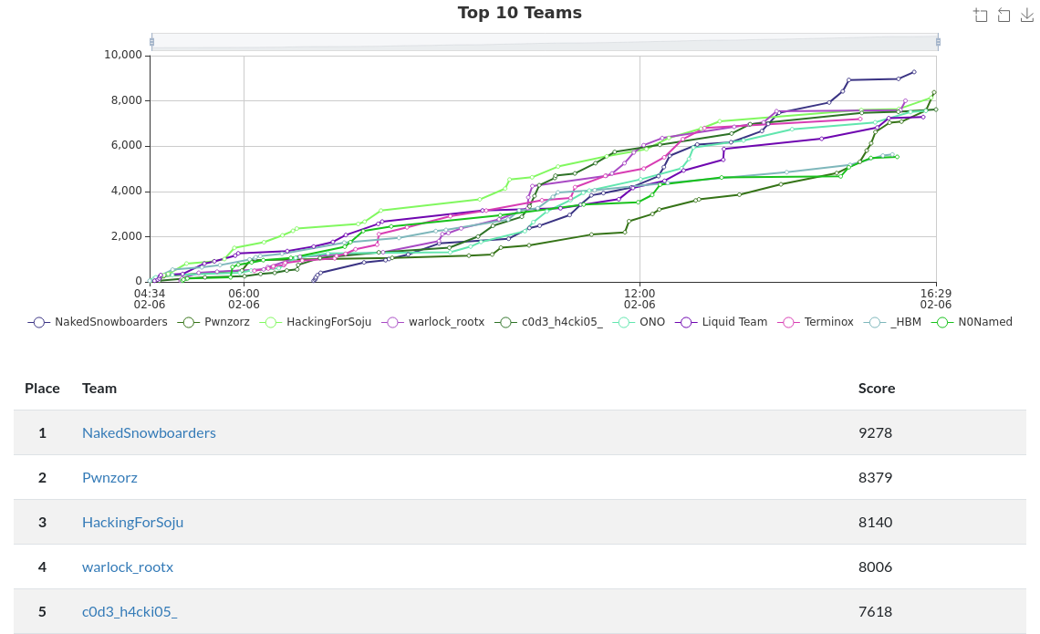
Task: Toggle ONO legend item
Action: click(x=639, y=322)
